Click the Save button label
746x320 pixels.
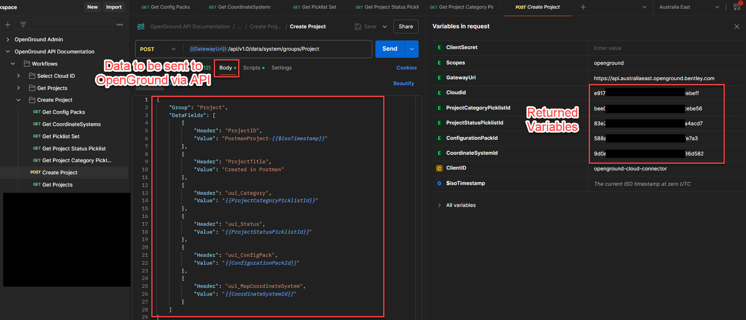coord(370,27)
